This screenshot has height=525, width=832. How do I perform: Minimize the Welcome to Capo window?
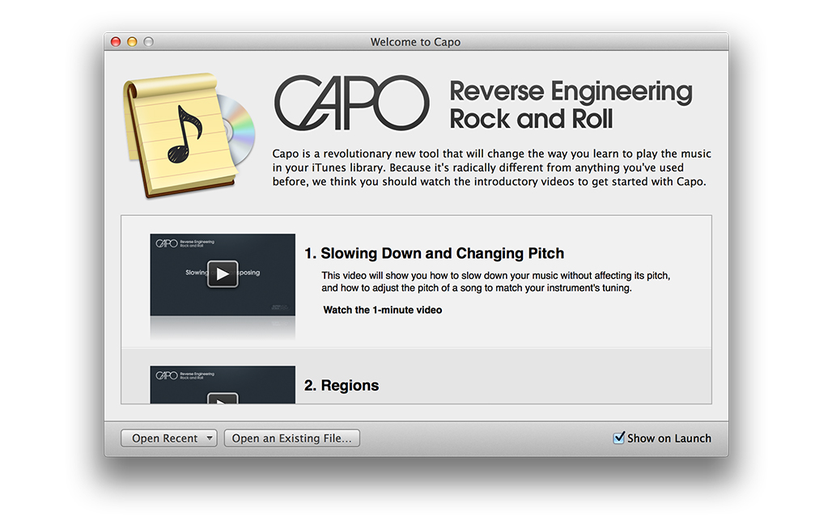coord(132,42)
